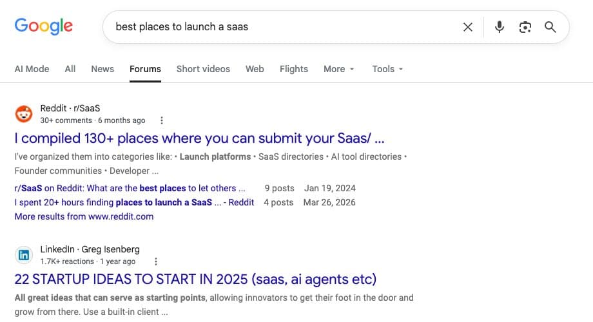Click the Reddit favicon icon
Viewport: 593px width, 322px height.
coord(24,114)
